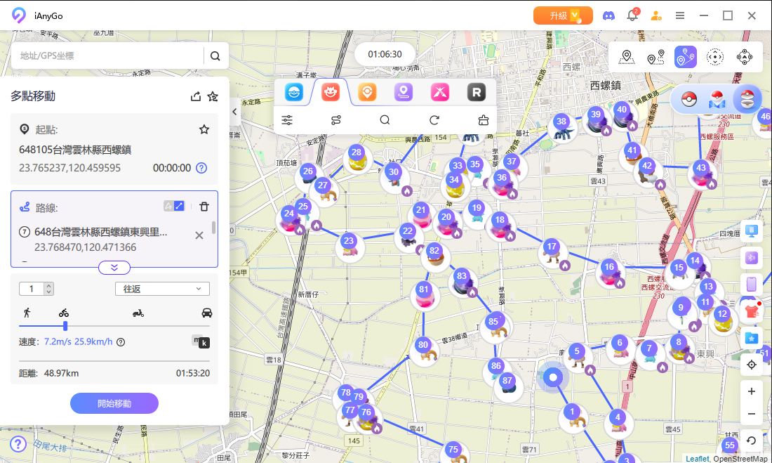Click the Pokéball icon in the floating panel
The width and height of the screenshot is (772, 463).
(689, 100)
